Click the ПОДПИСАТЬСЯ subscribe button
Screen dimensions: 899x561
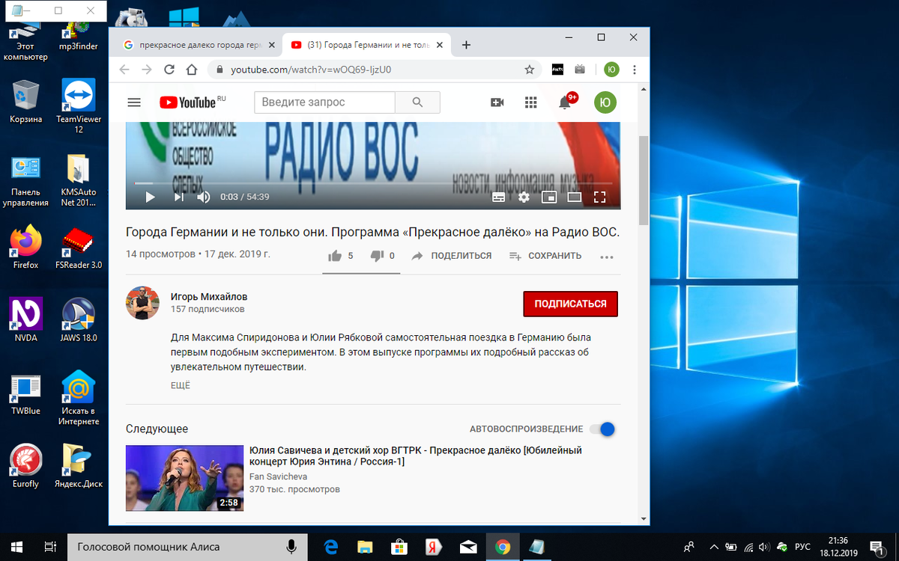(x=570, y=304)
